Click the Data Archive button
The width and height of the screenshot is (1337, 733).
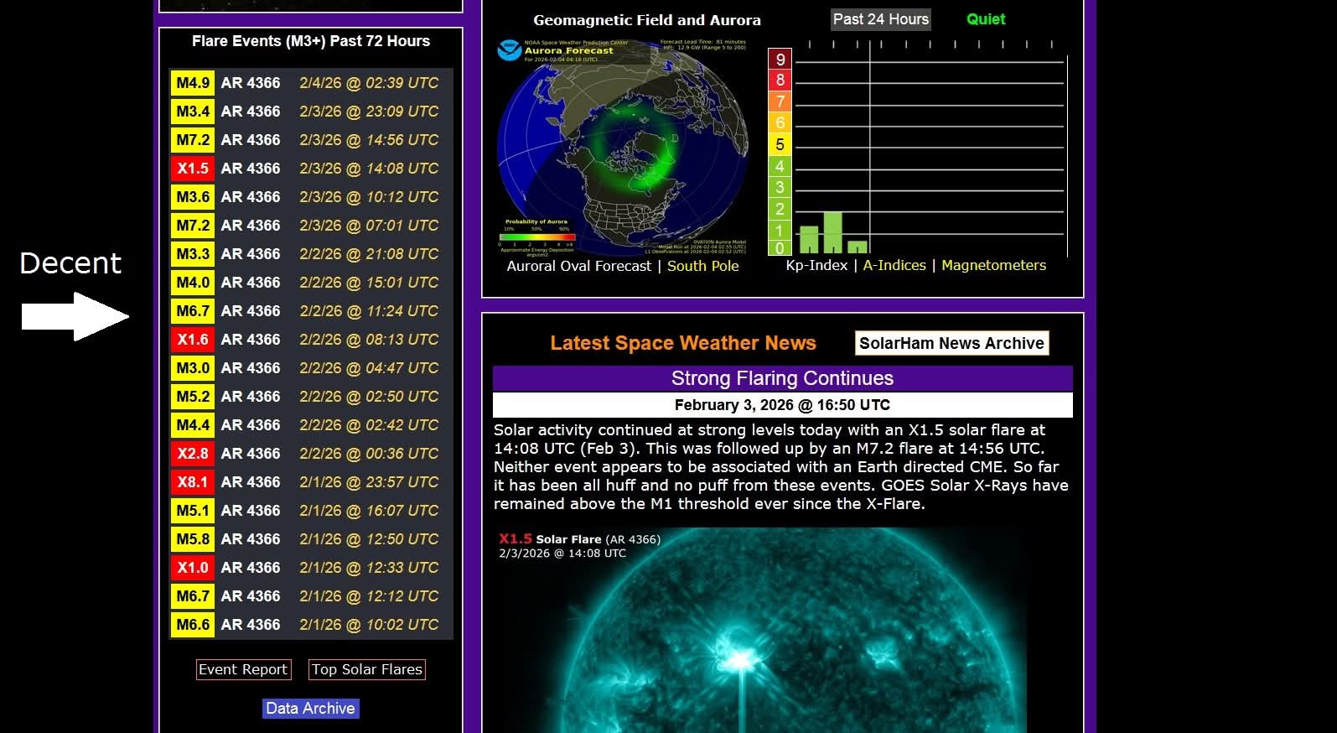310,709
